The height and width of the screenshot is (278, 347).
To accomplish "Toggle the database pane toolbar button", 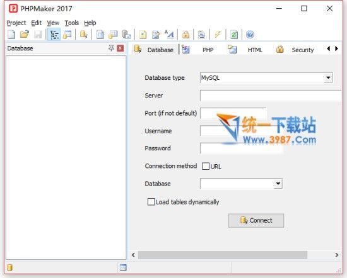I will coord(54,35).
